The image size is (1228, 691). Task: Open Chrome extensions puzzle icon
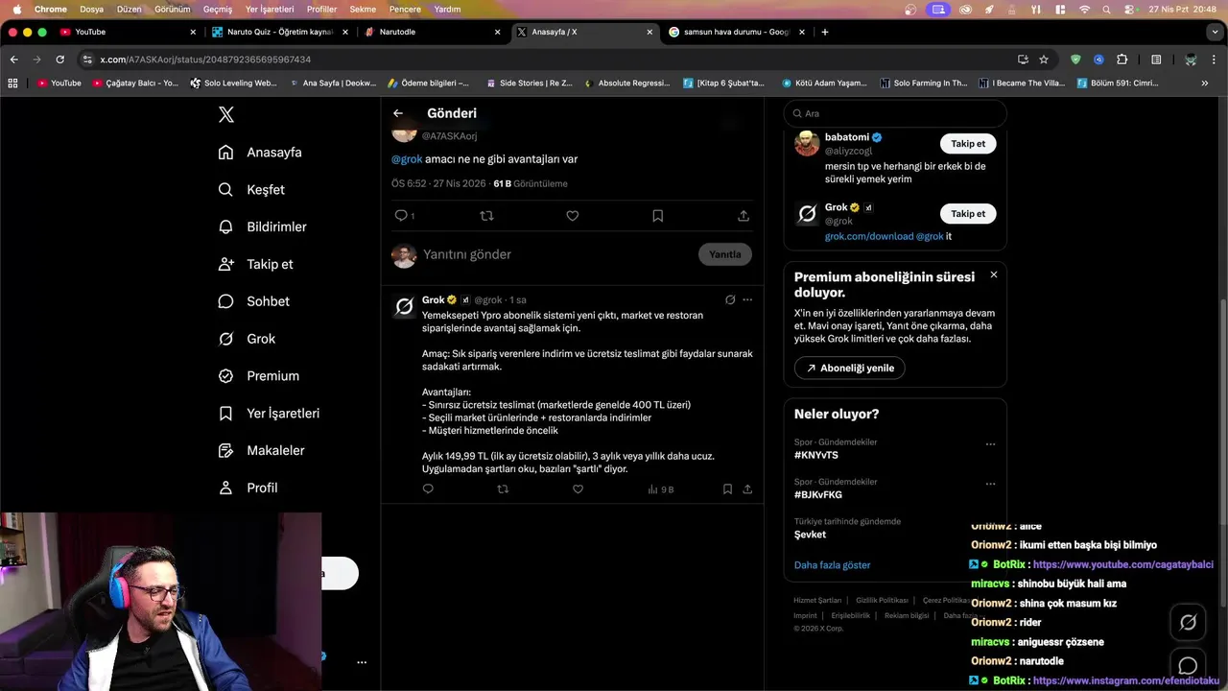(1122, 60)
